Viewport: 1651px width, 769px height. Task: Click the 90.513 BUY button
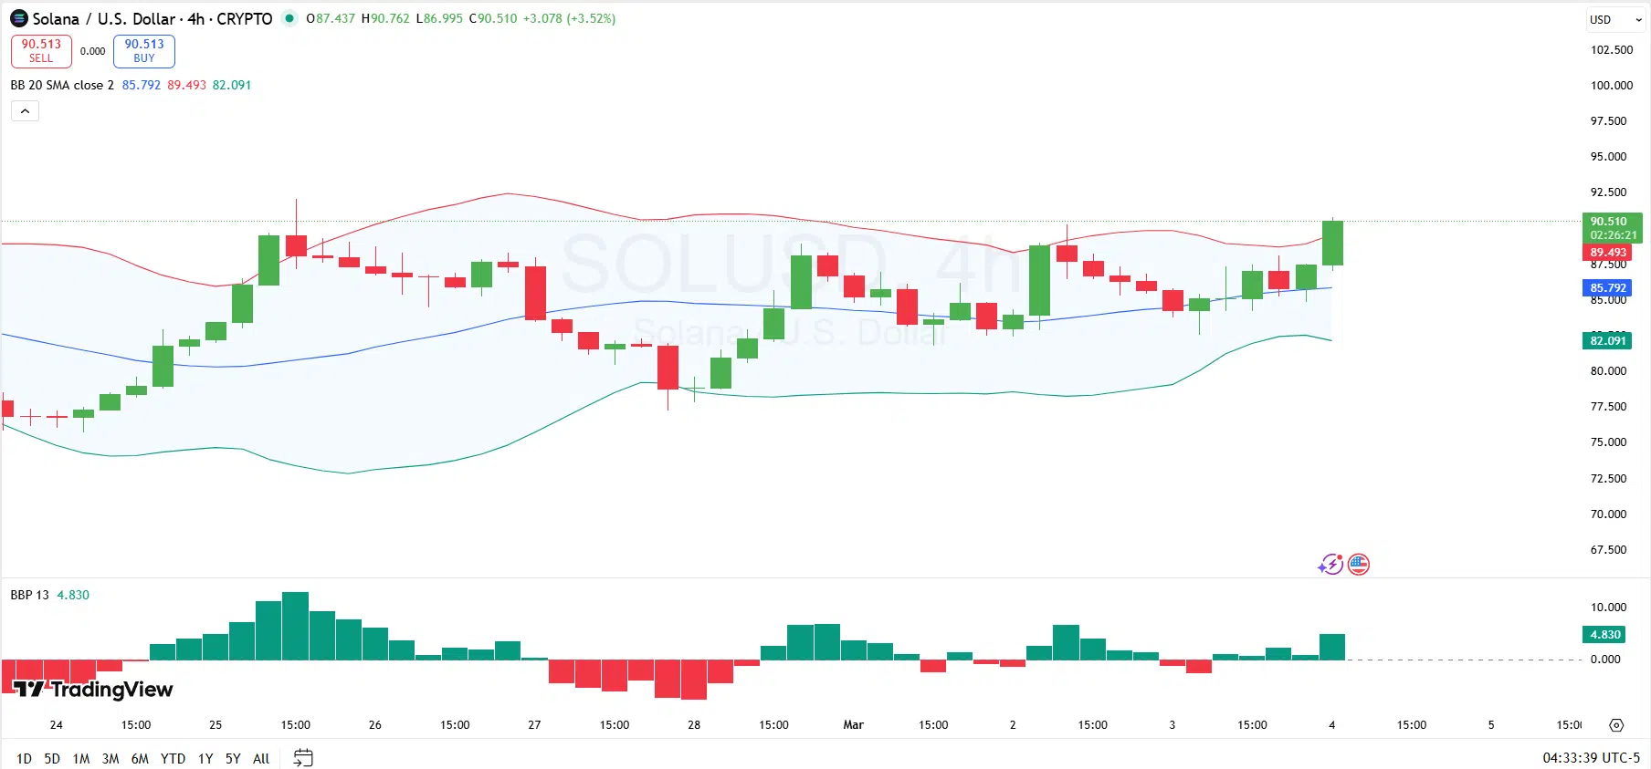pos(144,51)
